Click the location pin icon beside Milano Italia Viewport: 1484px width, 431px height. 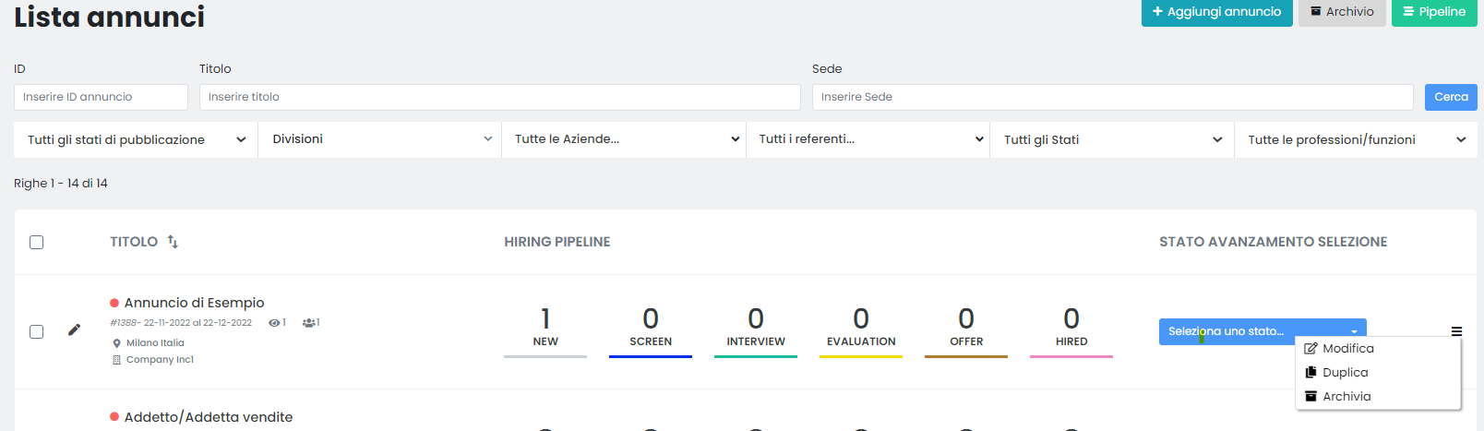(117, 343)
